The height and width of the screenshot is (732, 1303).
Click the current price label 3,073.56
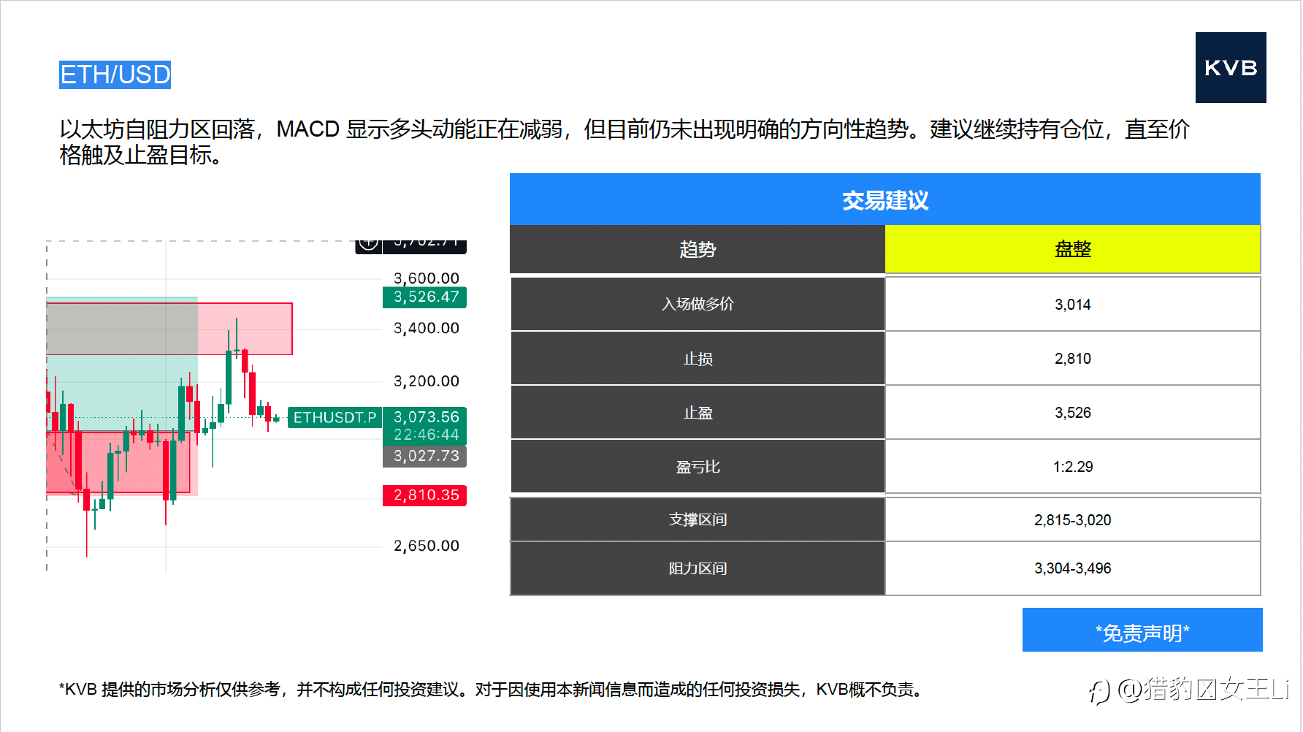point(426,417)
